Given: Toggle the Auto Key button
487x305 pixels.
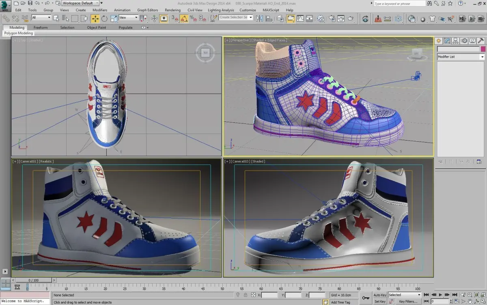Looking at the screenshot, I should 380,295.
